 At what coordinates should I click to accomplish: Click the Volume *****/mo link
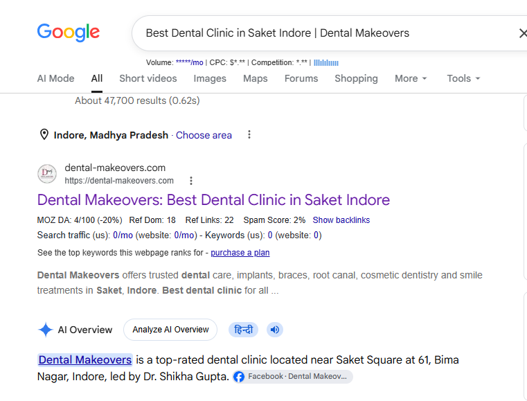(x=189, y=62)
